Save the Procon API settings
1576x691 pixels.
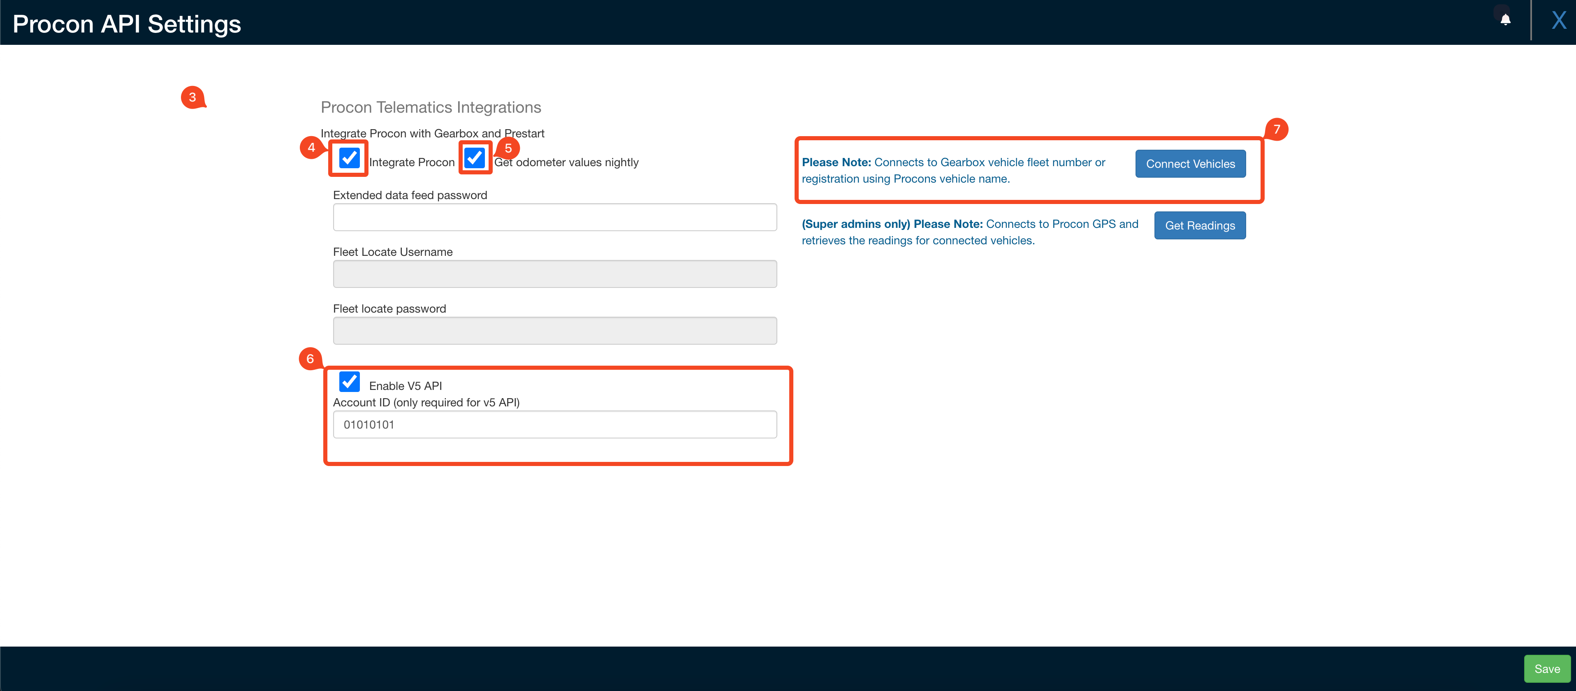(1547, 669)
